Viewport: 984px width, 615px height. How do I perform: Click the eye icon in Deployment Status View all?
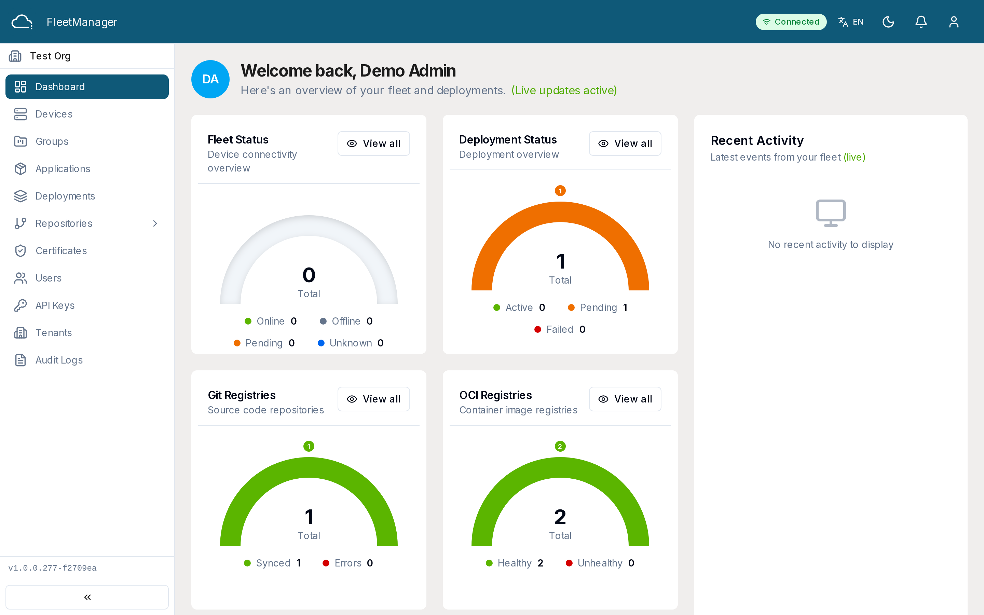603,143
